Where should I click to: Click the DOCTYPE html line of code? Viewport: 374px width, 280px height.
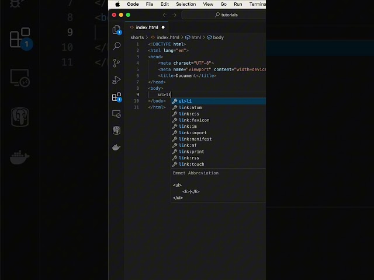[x=167, y=44]
